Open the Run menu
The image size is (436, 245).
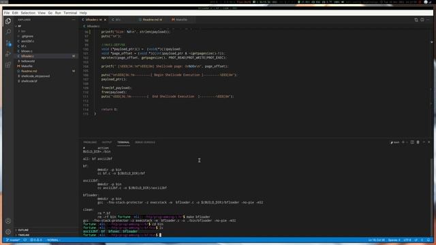[x=58, y=13]
